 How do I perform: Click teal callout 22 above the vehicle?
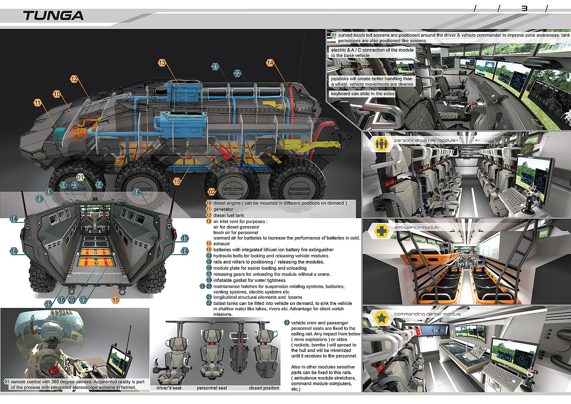tap(237, 73)
